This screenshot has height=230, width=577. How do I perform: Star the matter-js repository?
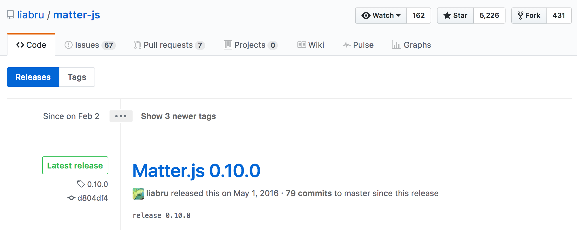tap(455, 16)
